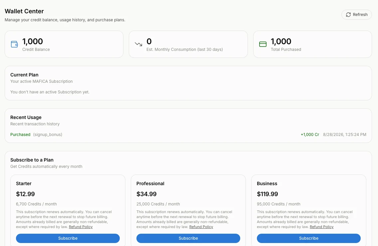Image resolution: width=378 pixels, height=246 pixels.
Task: Click the Refresh button
Action: click(x=357, y=14)
